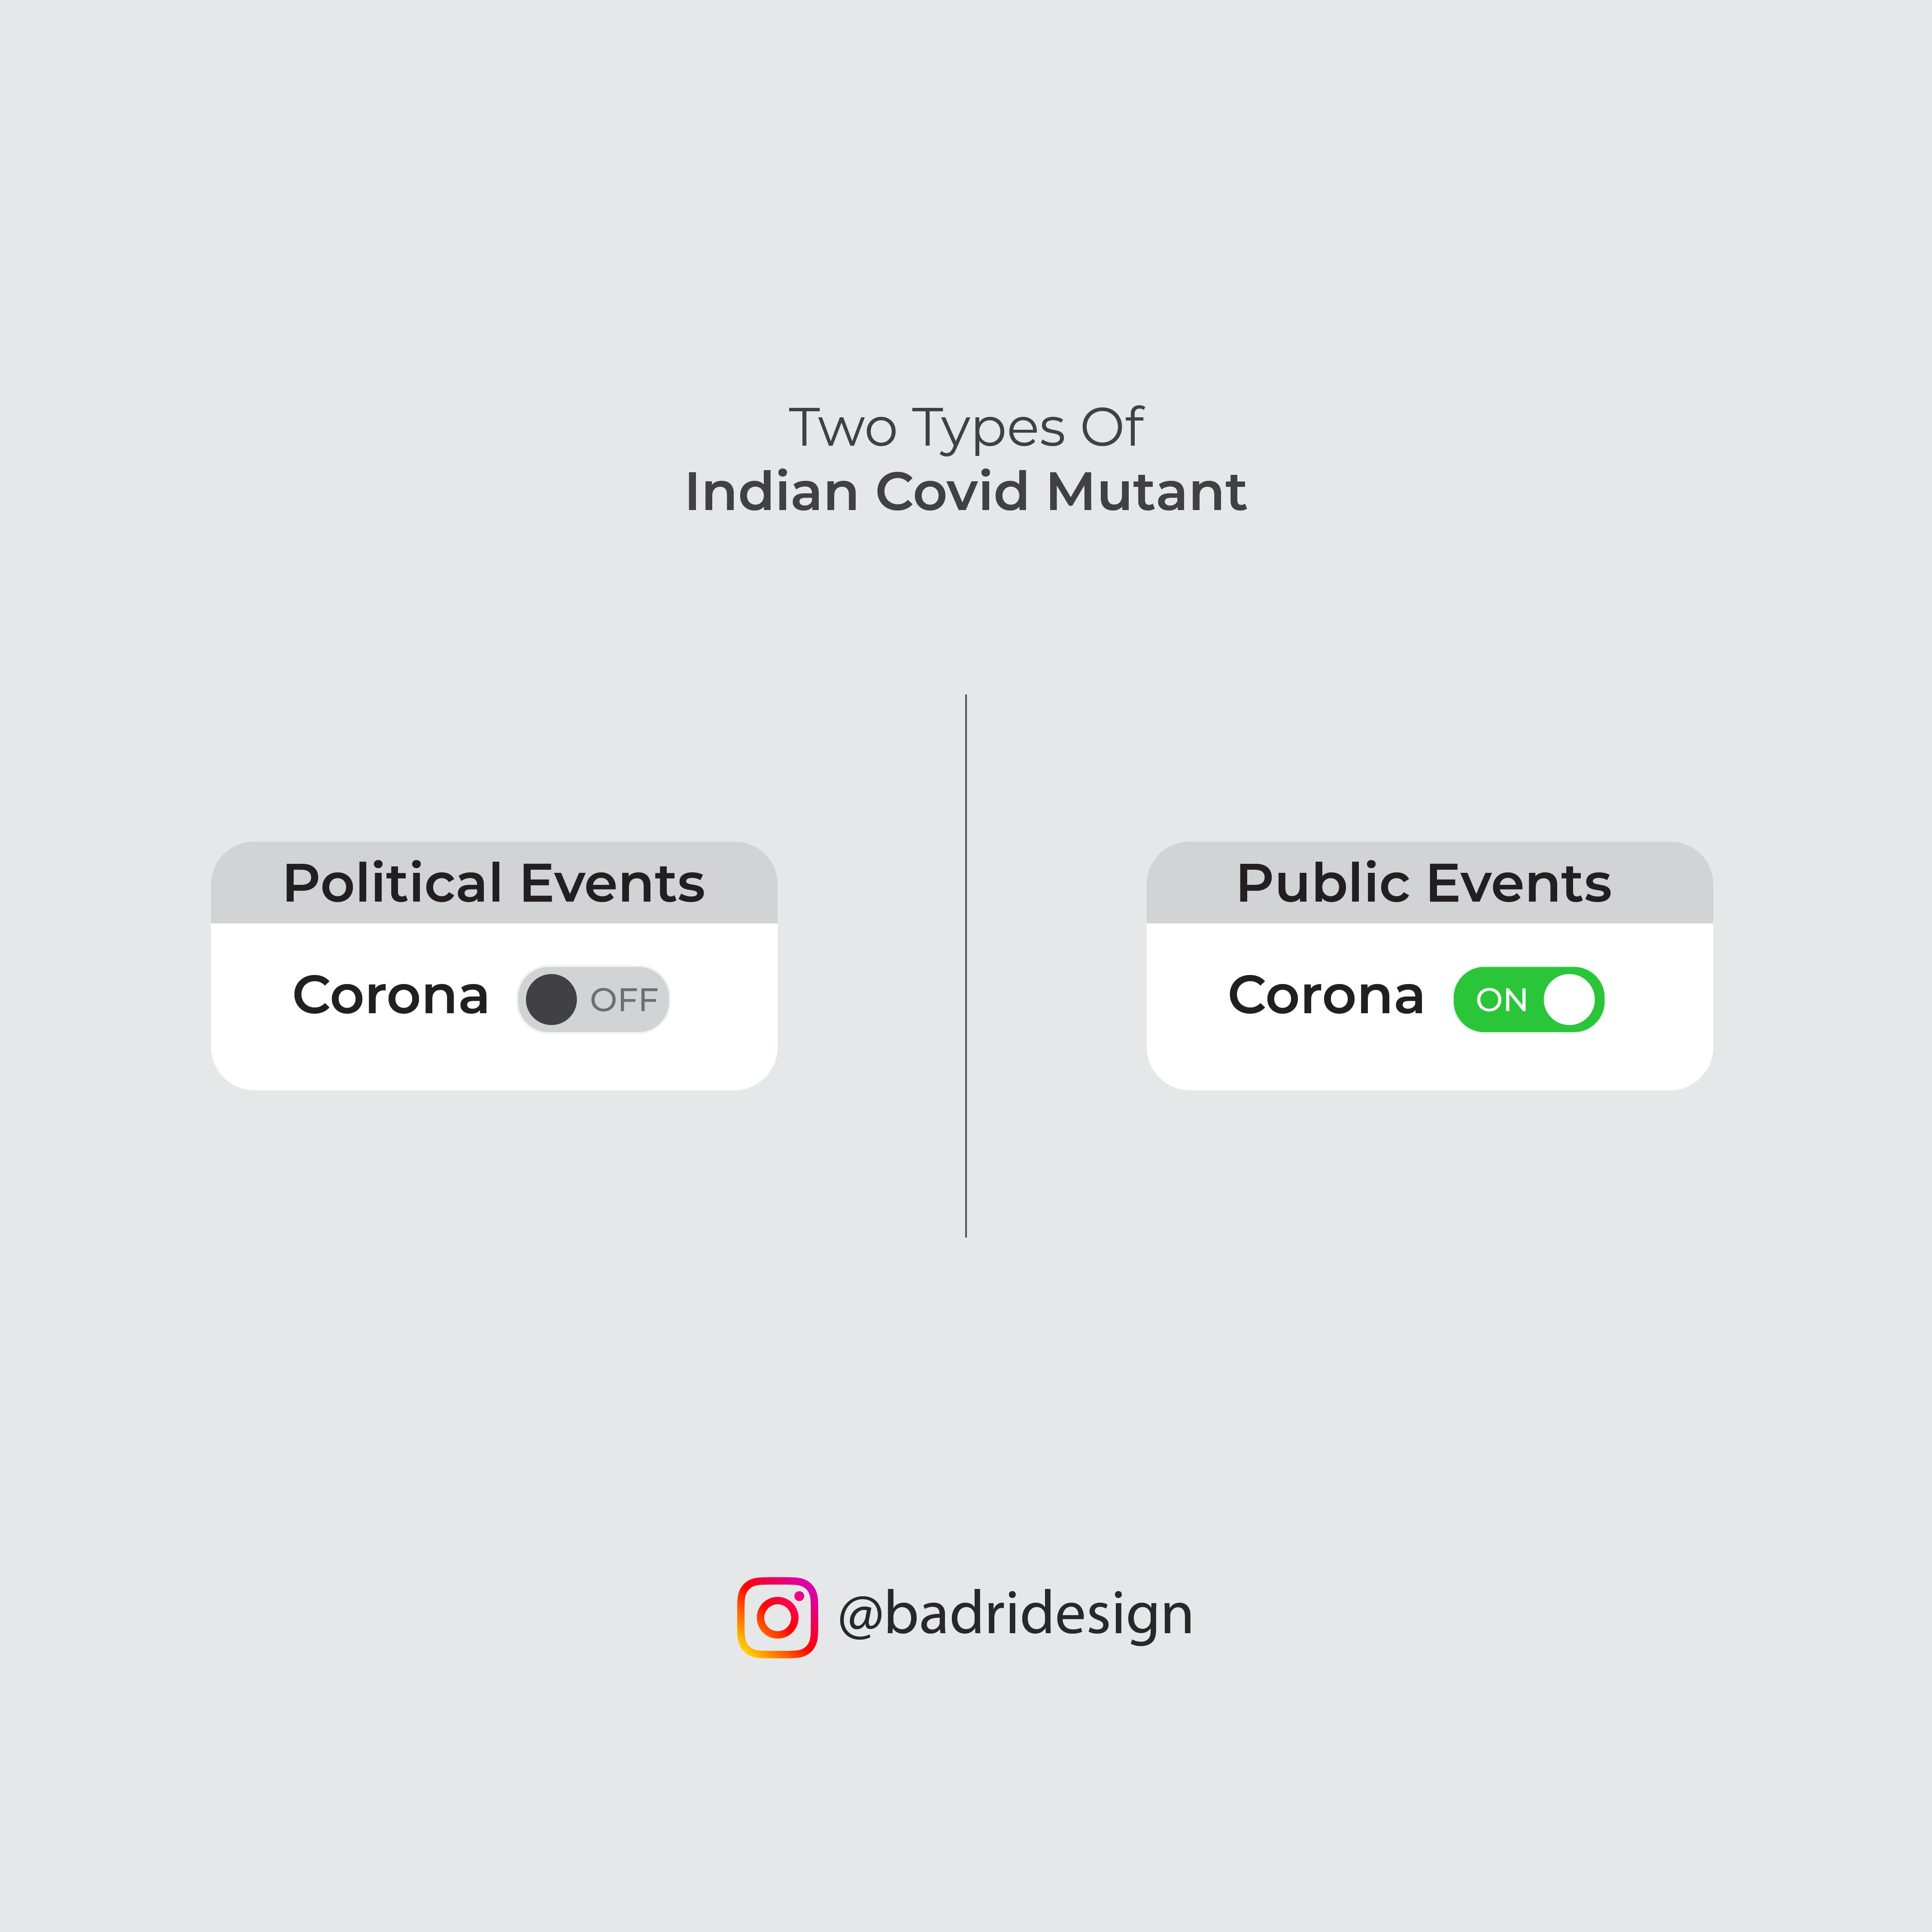1932x1932 pixels.
Task: Click "Events" in the Political Events header
Action: (612, 884)
